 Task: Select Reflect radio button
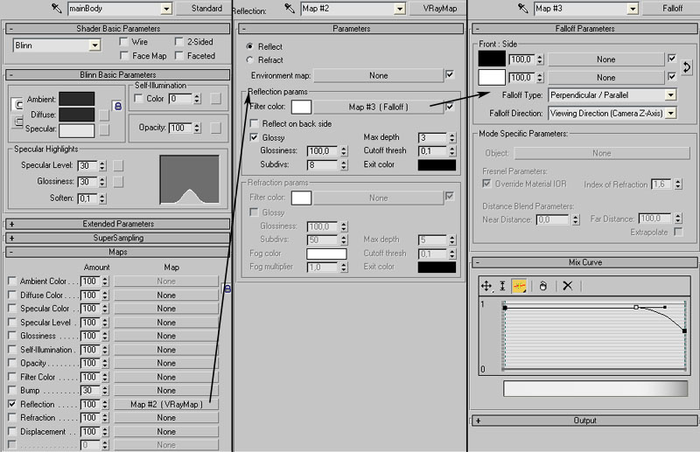click(x=250, y=46)
